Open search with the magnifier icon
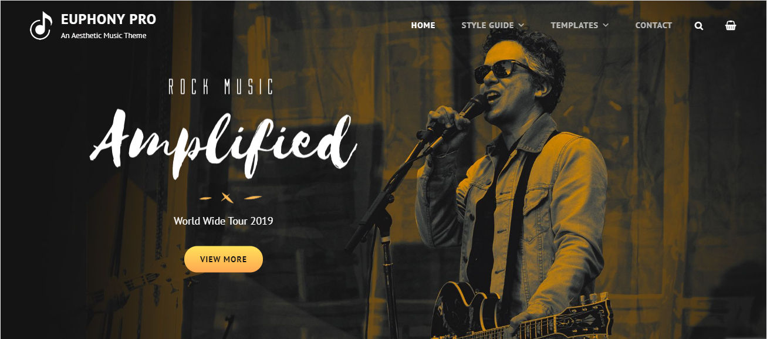 coord(698,26)
